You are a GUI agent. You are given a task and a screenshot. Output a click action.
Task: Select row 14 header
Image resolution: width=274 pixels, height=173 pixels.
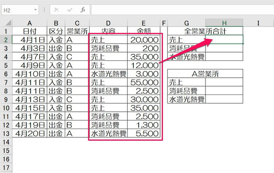point(6,142)
